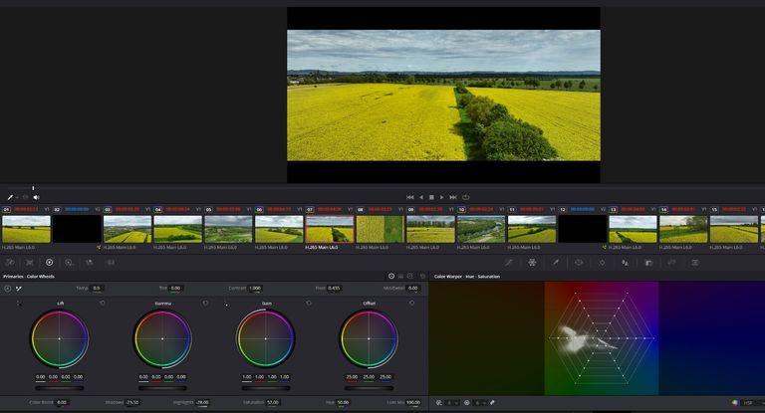Click the Primaries Color Wheels palette icon
765x413 pixels.
tap(49, 263)
